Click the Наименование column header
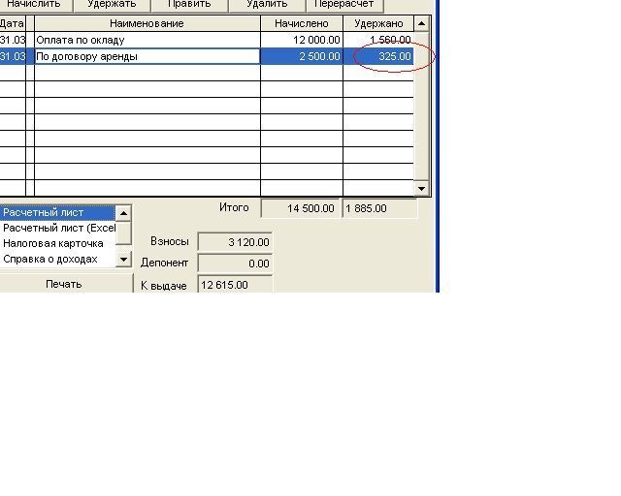The image size is (621, 496). coord(147,23)
